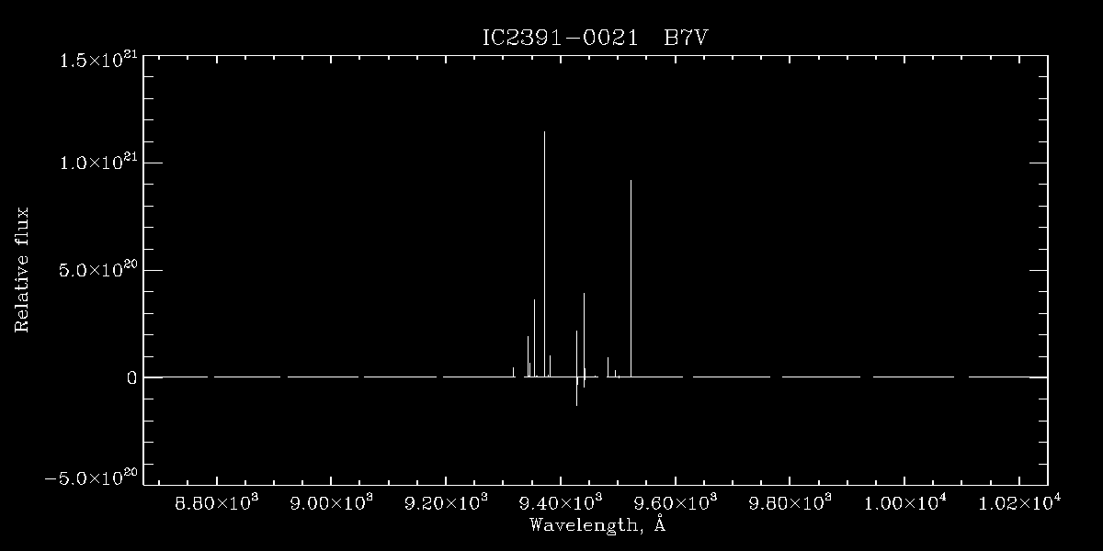The image size is (1103, 551).
Task: Select the 'Wavelength, Å' x-axis label
Action: (x=597, y=525)
